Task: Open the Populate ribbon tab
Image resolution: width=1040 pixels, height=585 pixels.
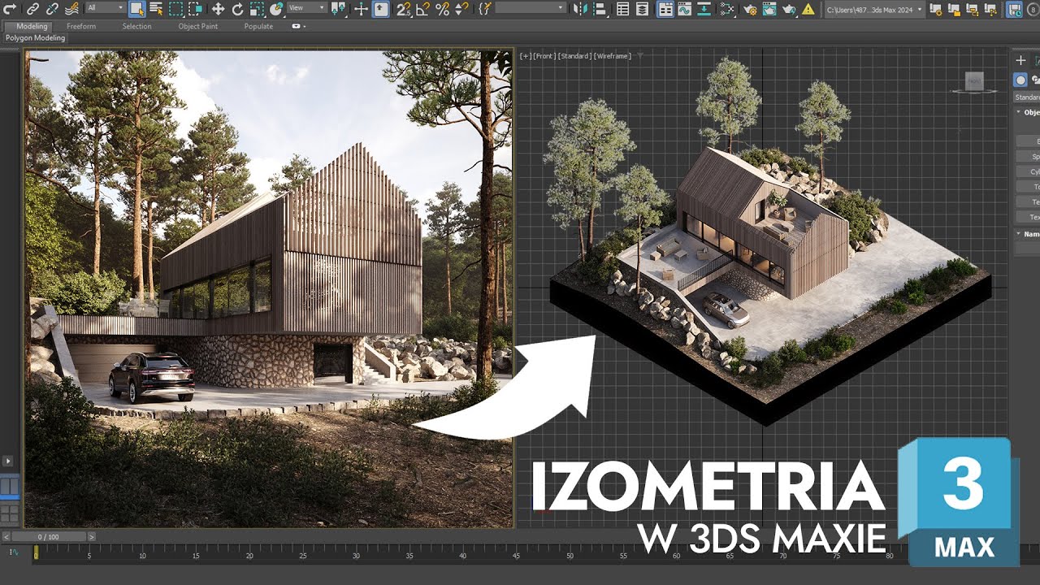Action: [x=258, y=26]
